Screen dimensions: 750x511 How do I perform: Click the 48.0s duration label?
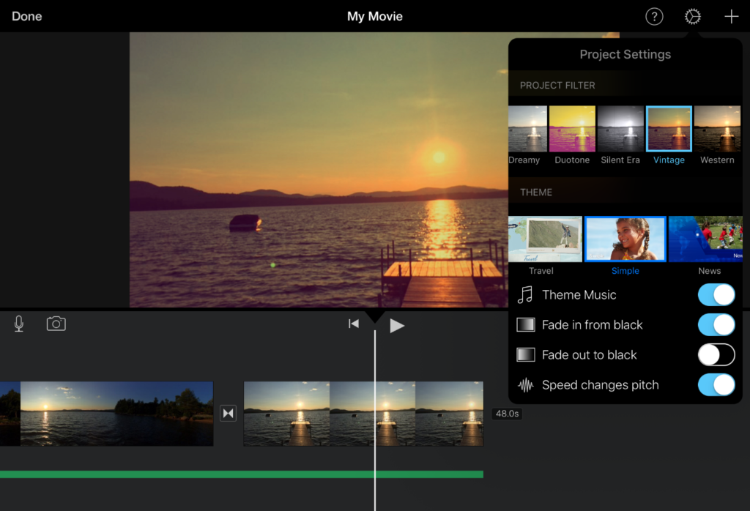[507, 414]
